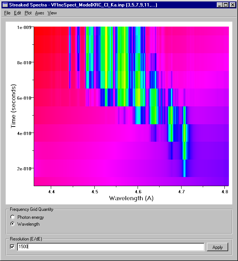Select the Photon energy radio button
The image size is (238, 261).
(x=13, y=217)
